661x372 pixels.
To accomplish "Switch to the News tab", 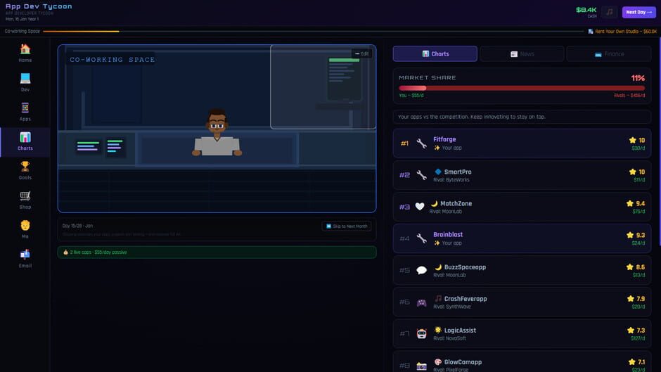I will point(522,54).
